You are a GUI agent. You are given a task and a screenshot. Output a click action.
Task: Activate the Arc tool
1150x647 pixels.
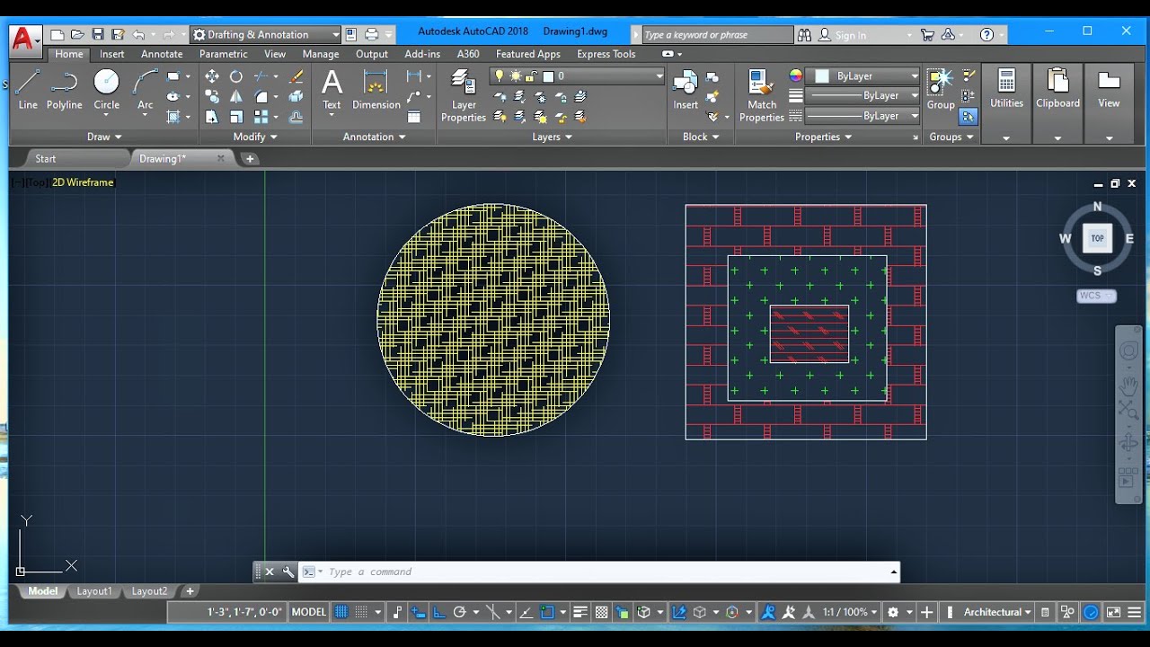coord(145,89)
